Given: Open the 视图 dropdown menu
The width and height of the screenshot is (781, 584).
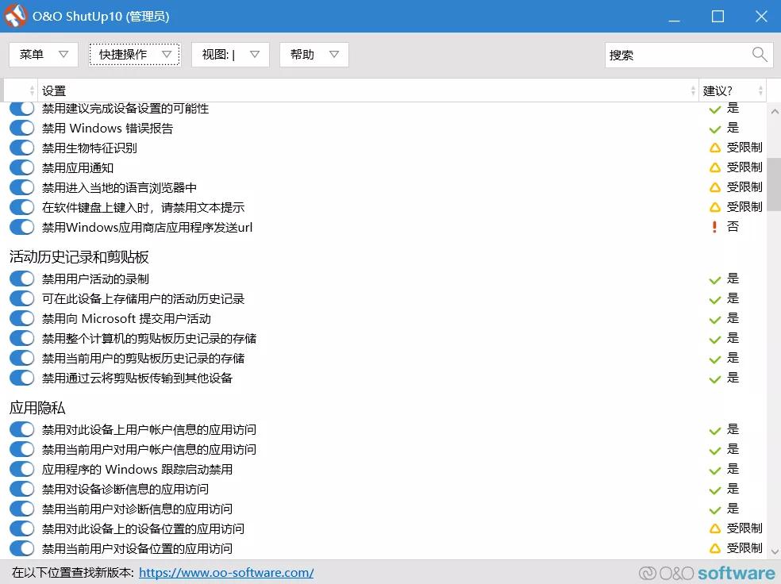Looking at the screenshot, I should click(x=230, y=55).
